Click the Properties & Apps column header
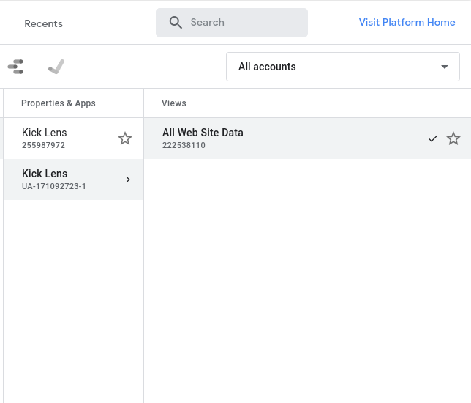Screen dimensions: 471x403 coord(59,103)
